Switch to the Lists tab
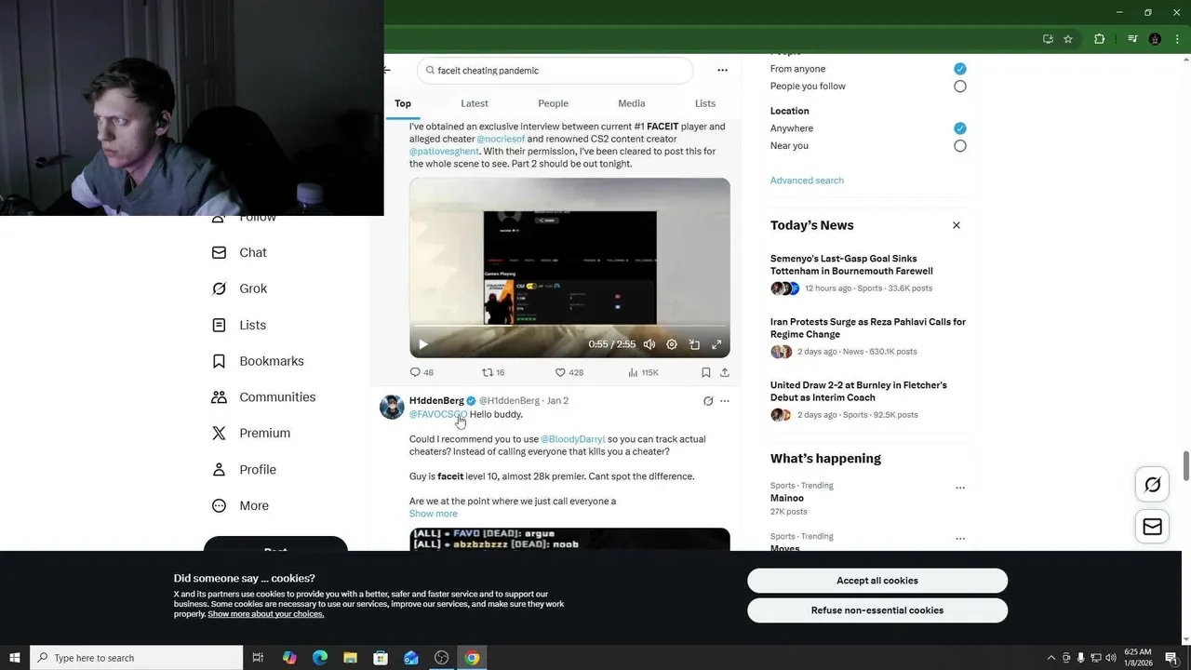This screenshot has height=670, width=1191. [705, 103]
